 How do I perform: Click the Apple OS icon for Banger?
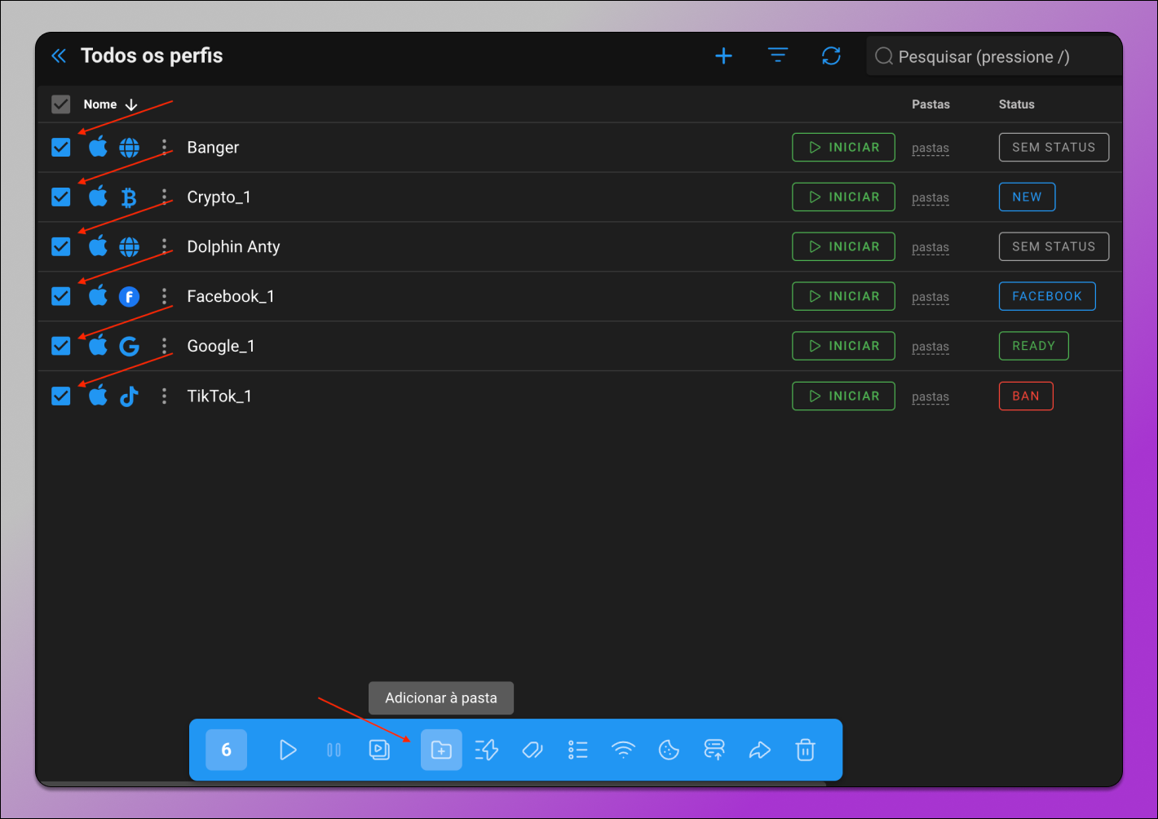click(98, 147)
